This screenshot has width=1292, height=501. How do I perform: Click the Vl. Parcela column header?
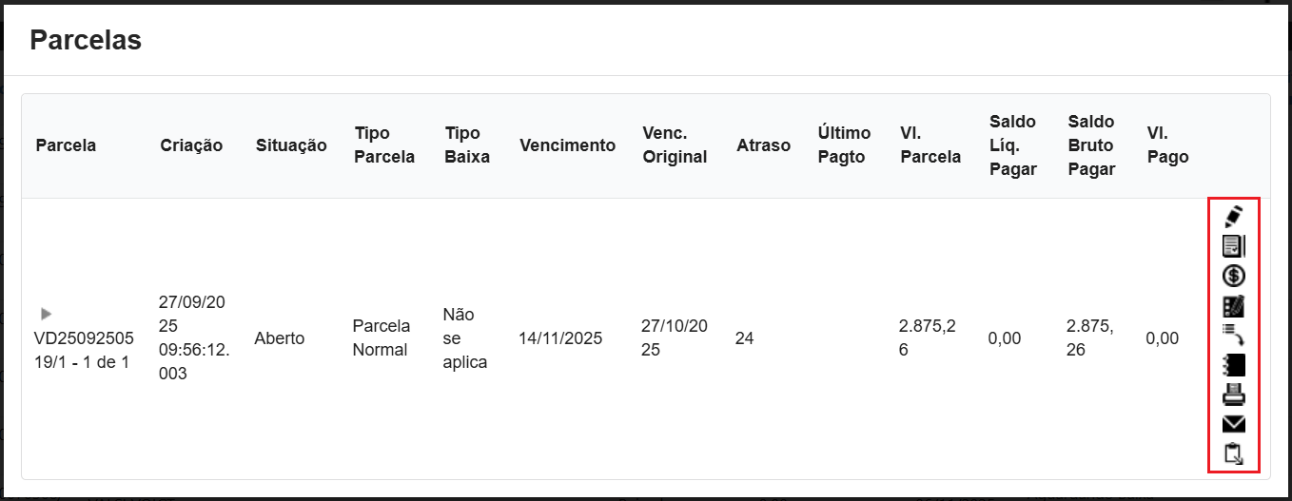tap(930, 145)
